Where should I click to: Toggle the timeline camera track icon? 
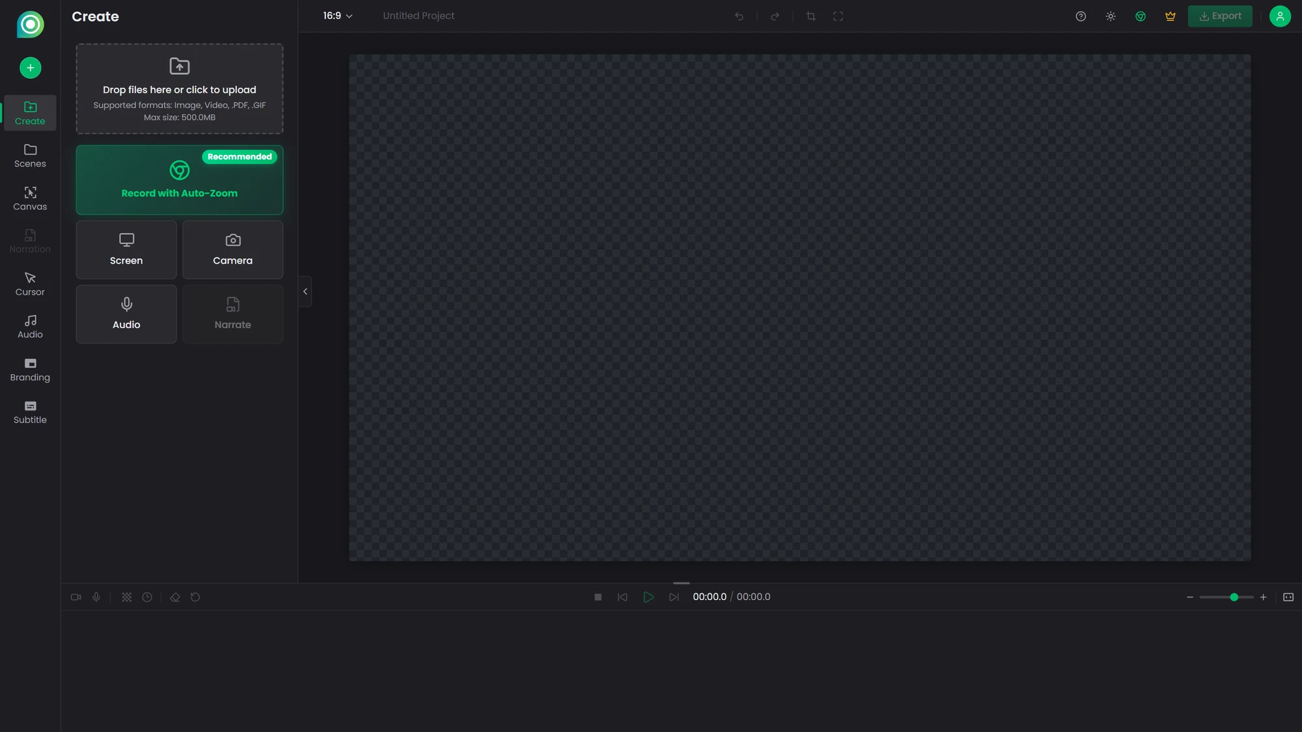[76, 597]
